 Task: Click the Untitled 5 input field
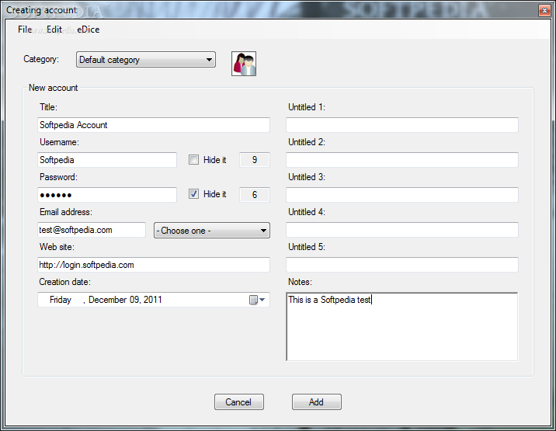[x=402, y=265]
